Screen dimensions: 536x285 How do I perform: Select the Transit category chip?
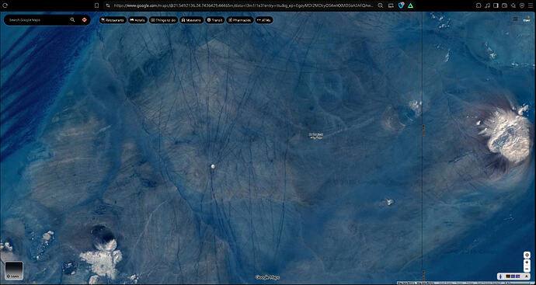tap(214, 20)
